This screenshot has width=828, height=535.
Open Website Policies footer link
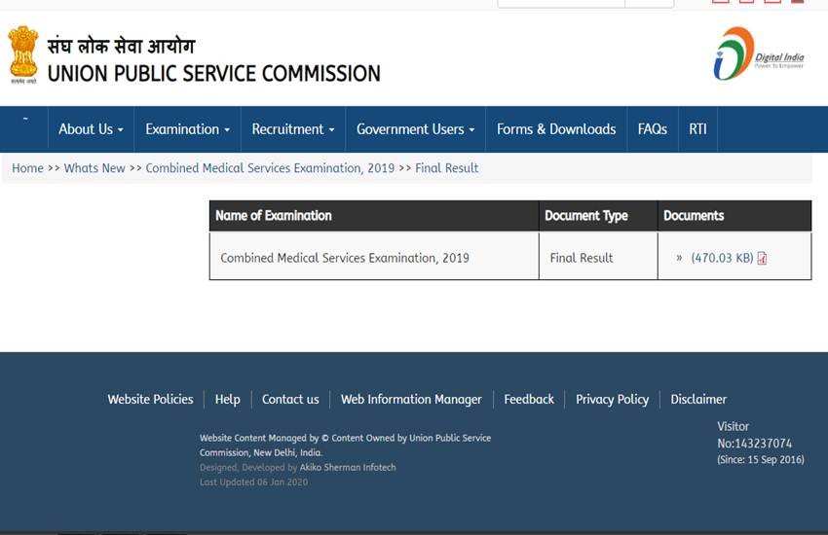[x=150, y=399]
